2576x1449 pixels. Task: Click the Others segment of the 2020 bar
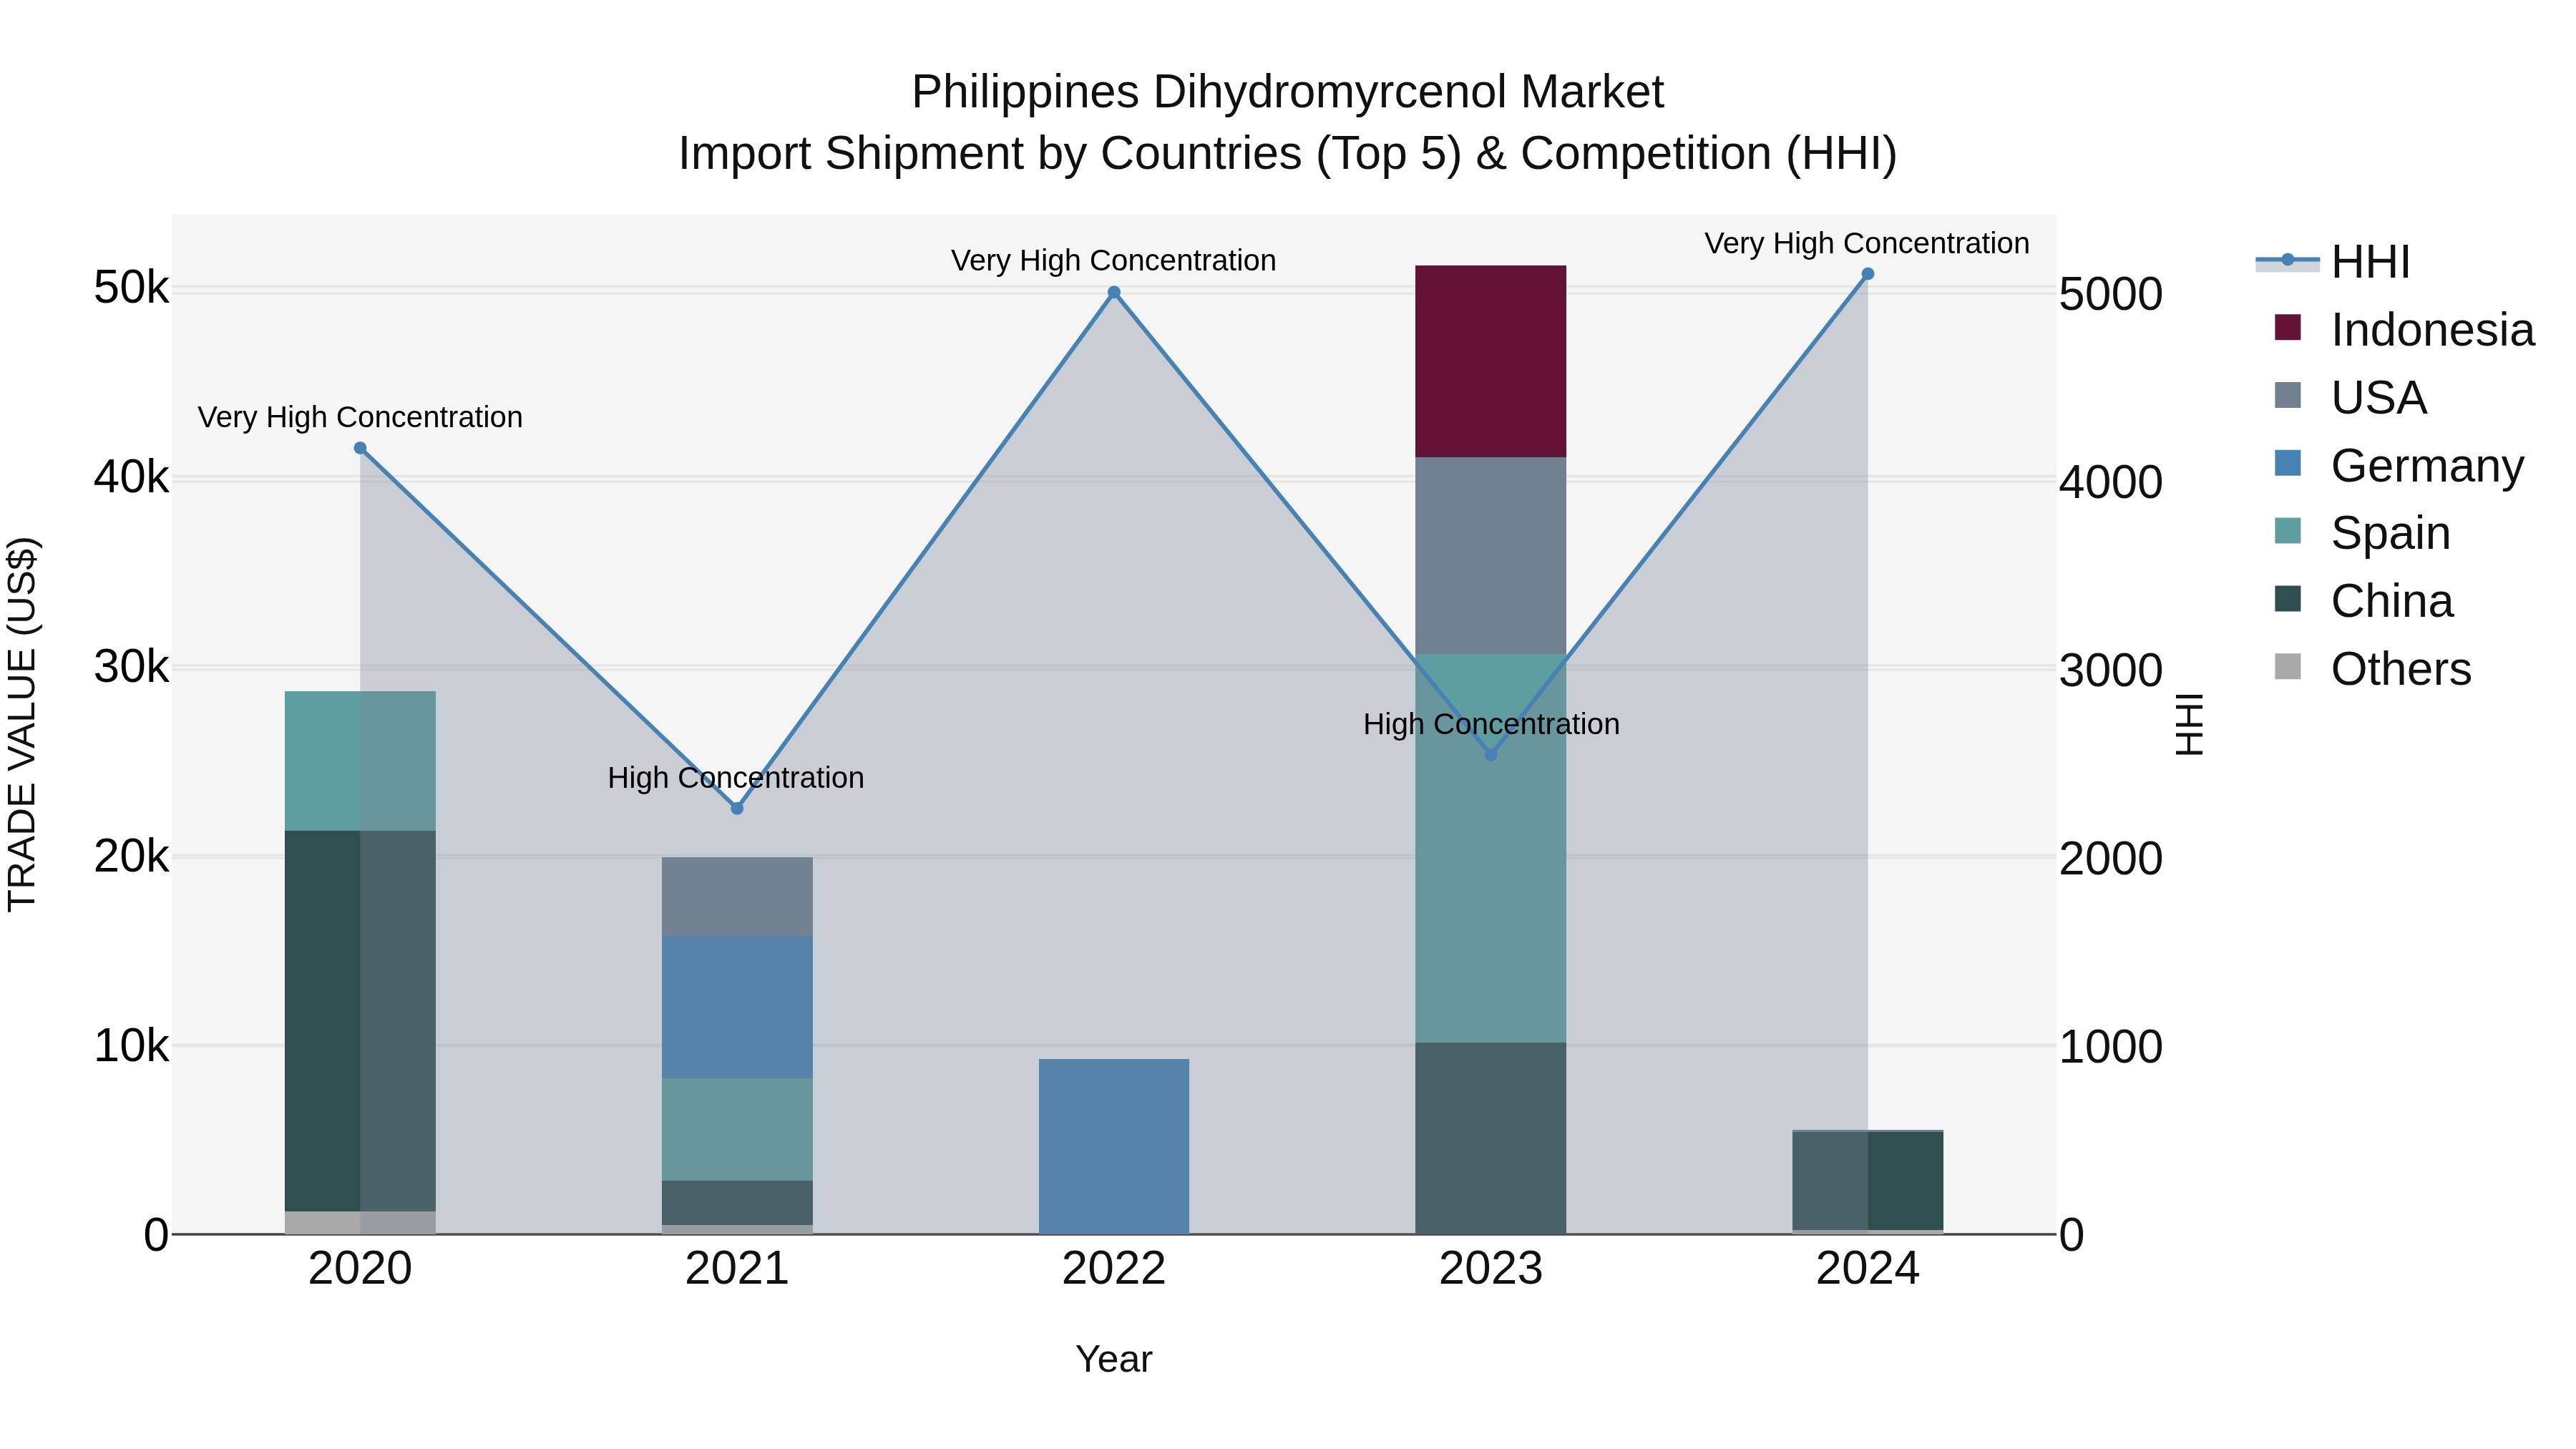tap(360, 1222)
